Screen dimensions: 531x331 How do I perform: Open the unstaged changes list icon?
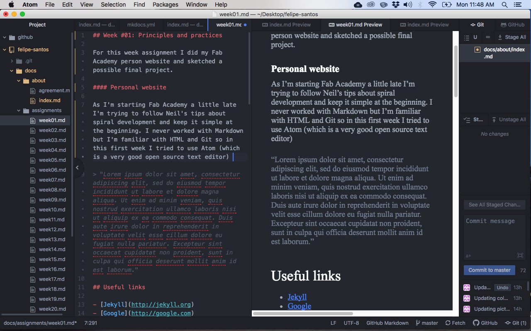467,37
